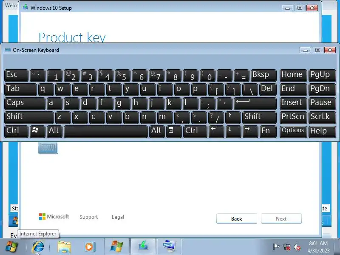
Task: Tap the letter q key
Action: (x=46, y=89)
